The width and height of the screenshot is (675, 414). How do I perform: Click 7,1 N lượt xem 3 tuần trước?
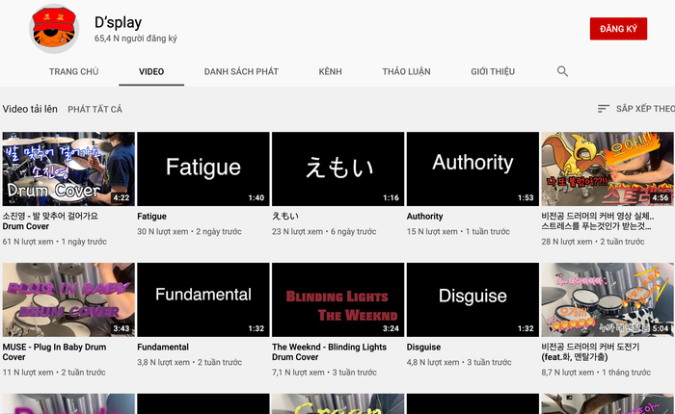click(x=324, y=373)
